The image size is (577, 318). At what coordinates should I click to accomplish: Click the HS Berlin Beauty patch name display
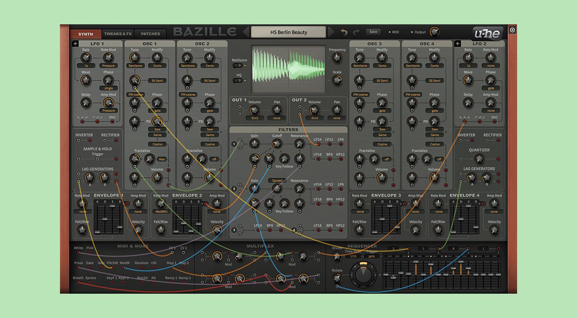[288, 32]
